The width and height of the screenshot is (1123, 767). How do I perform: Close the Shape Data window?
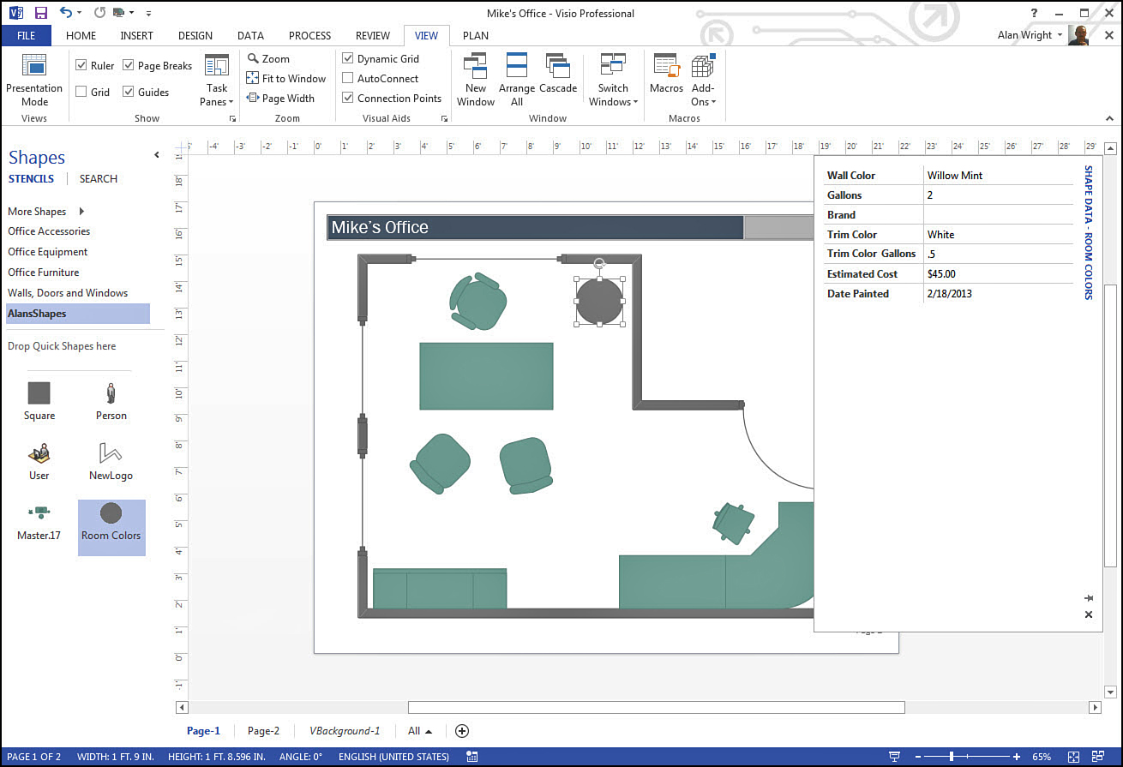pos(1089,614)
